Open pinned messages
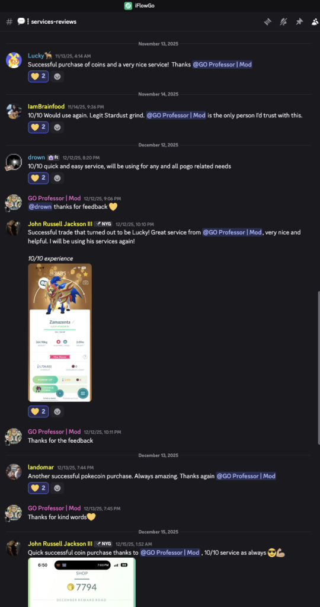The height and width of the screenshot is (607, 320). (x=299, y=22)
